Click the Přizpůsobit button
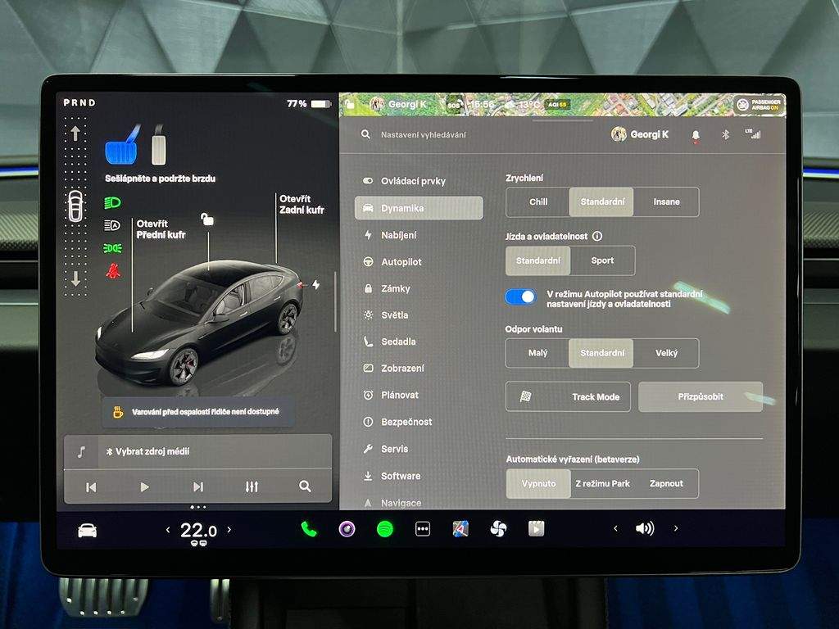Viewport: 839px width, 629px height. [701, 396]
